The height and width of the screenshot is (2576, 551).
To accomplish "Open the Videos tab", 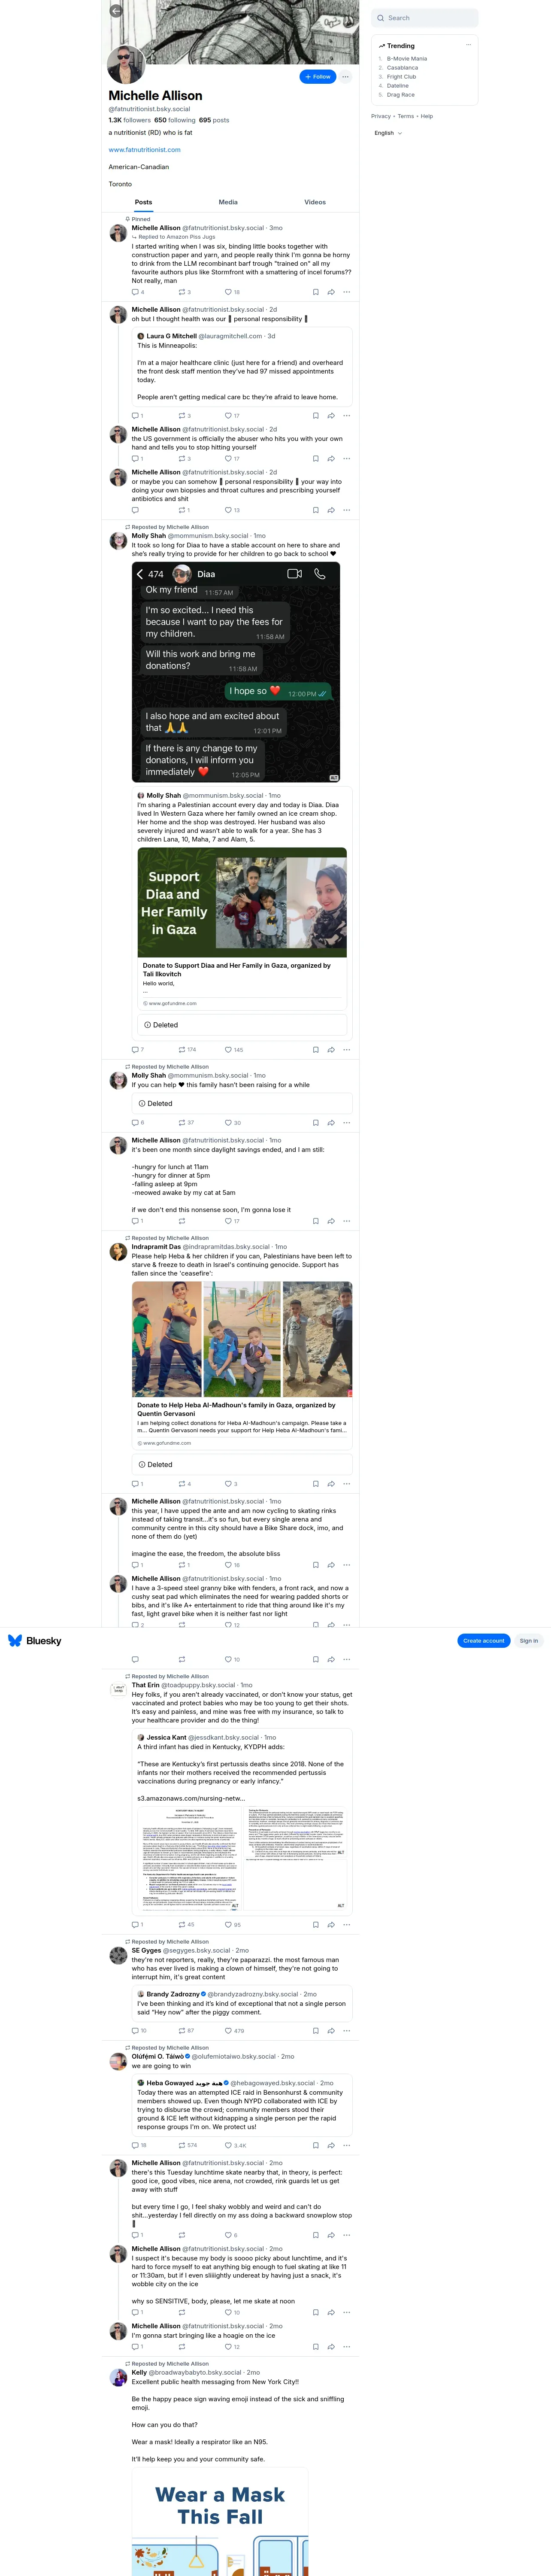I will pos(315,202).
